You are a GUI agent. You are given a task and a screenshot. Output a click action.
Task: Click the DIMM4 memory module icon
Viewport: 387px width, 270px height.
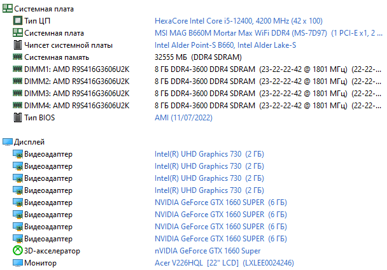18,106
